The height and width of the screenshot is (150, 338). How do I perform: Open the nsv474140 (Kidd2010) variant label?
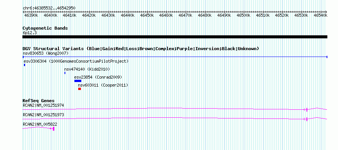point(87,69)
